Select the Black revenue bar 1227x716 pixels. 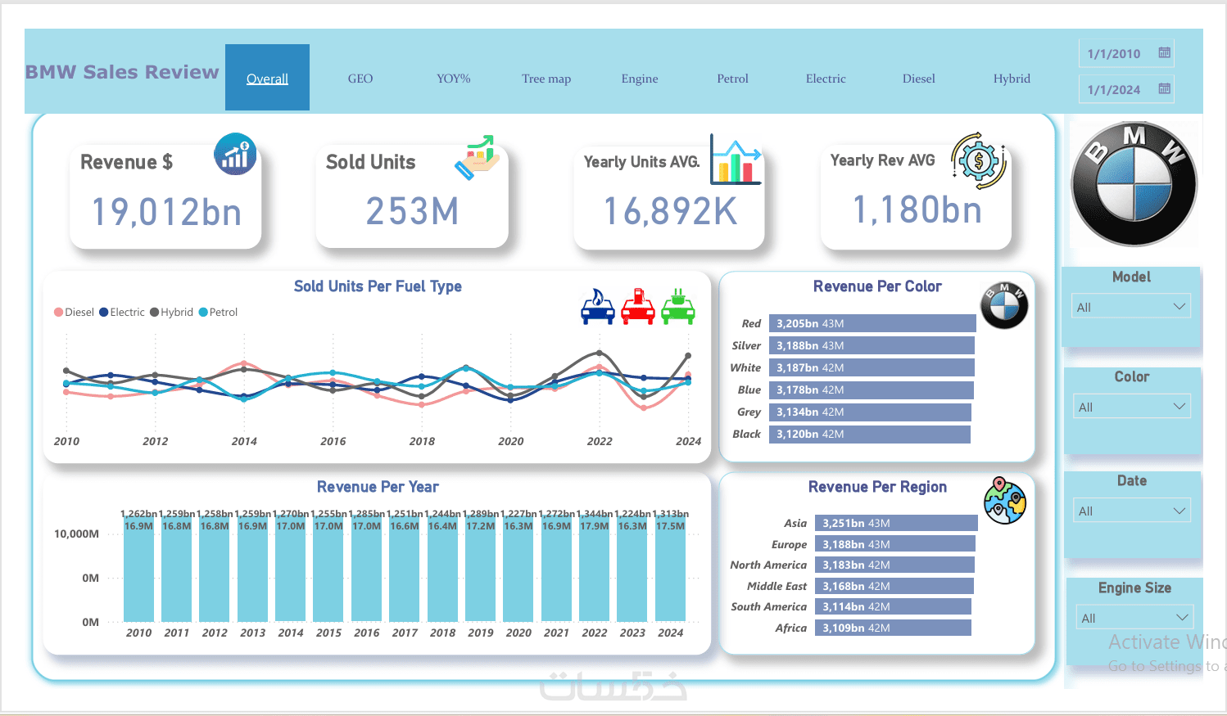(870, 434)
